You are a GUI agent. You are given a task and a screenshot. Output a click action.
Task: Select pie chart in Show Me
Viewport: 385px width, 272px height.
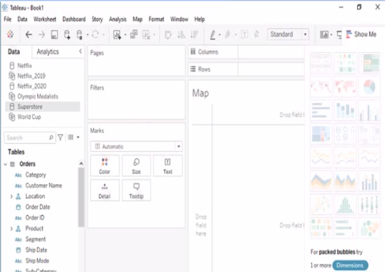(369, 87)
